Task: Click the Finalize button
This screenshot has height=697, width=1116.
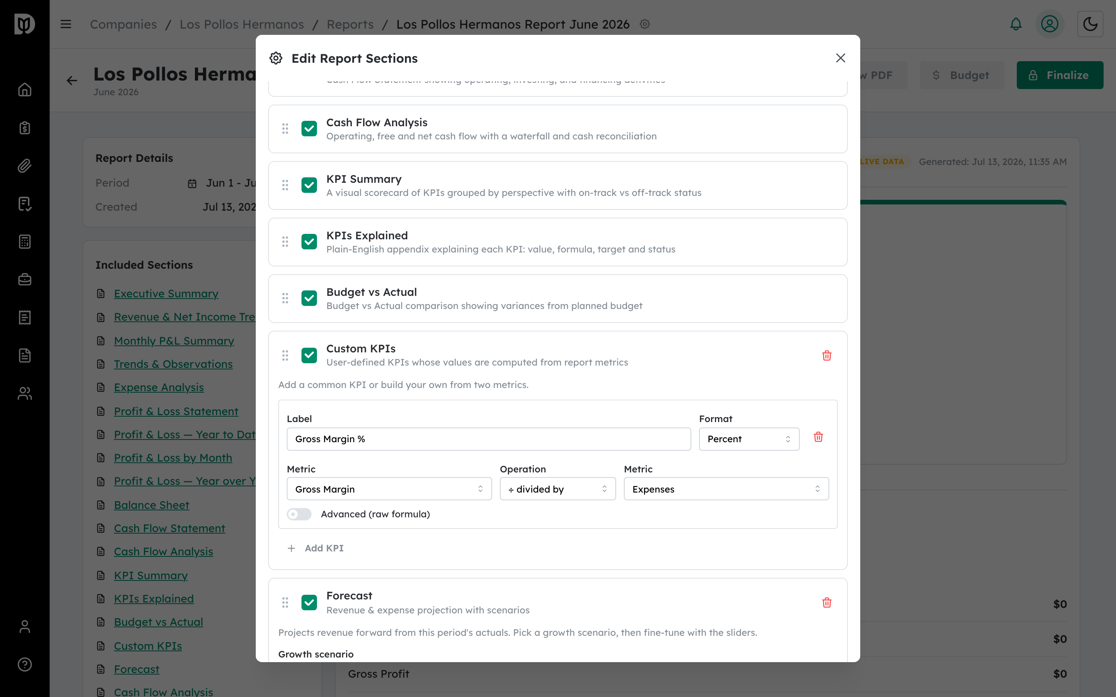Action: tap(1060, 75)
